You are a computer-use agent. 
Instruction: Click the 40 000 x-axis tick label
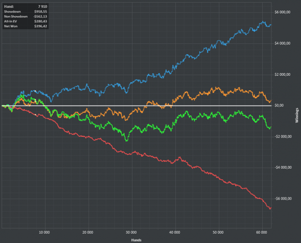(x=175, y=232)
